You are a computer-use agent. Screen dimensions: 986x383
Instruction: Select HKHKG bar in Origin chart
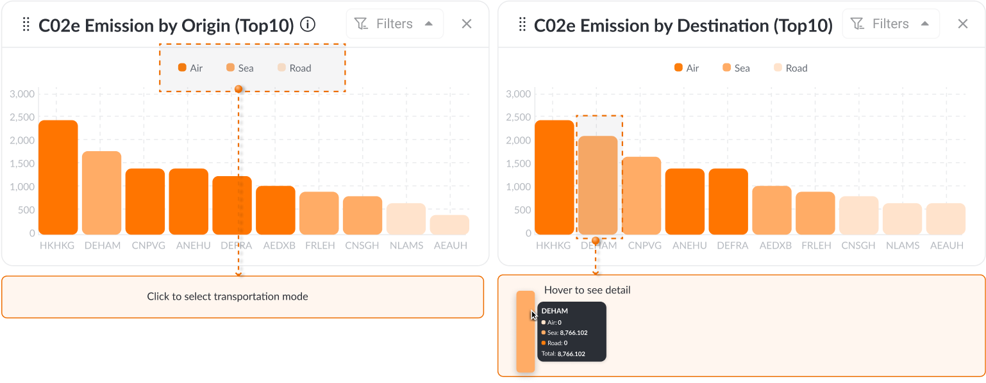(58, 177)
